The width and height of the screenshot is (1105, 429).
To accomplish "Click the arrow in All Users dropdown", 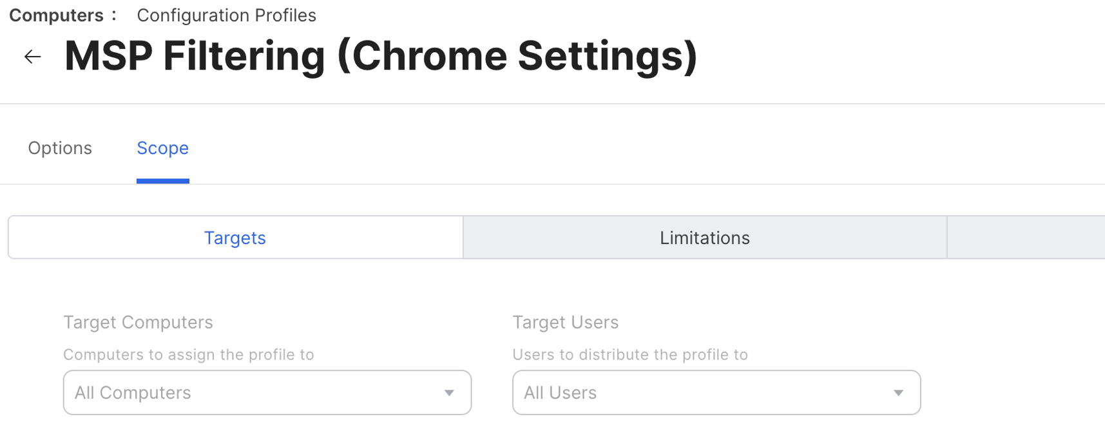I will click(898, 393).
